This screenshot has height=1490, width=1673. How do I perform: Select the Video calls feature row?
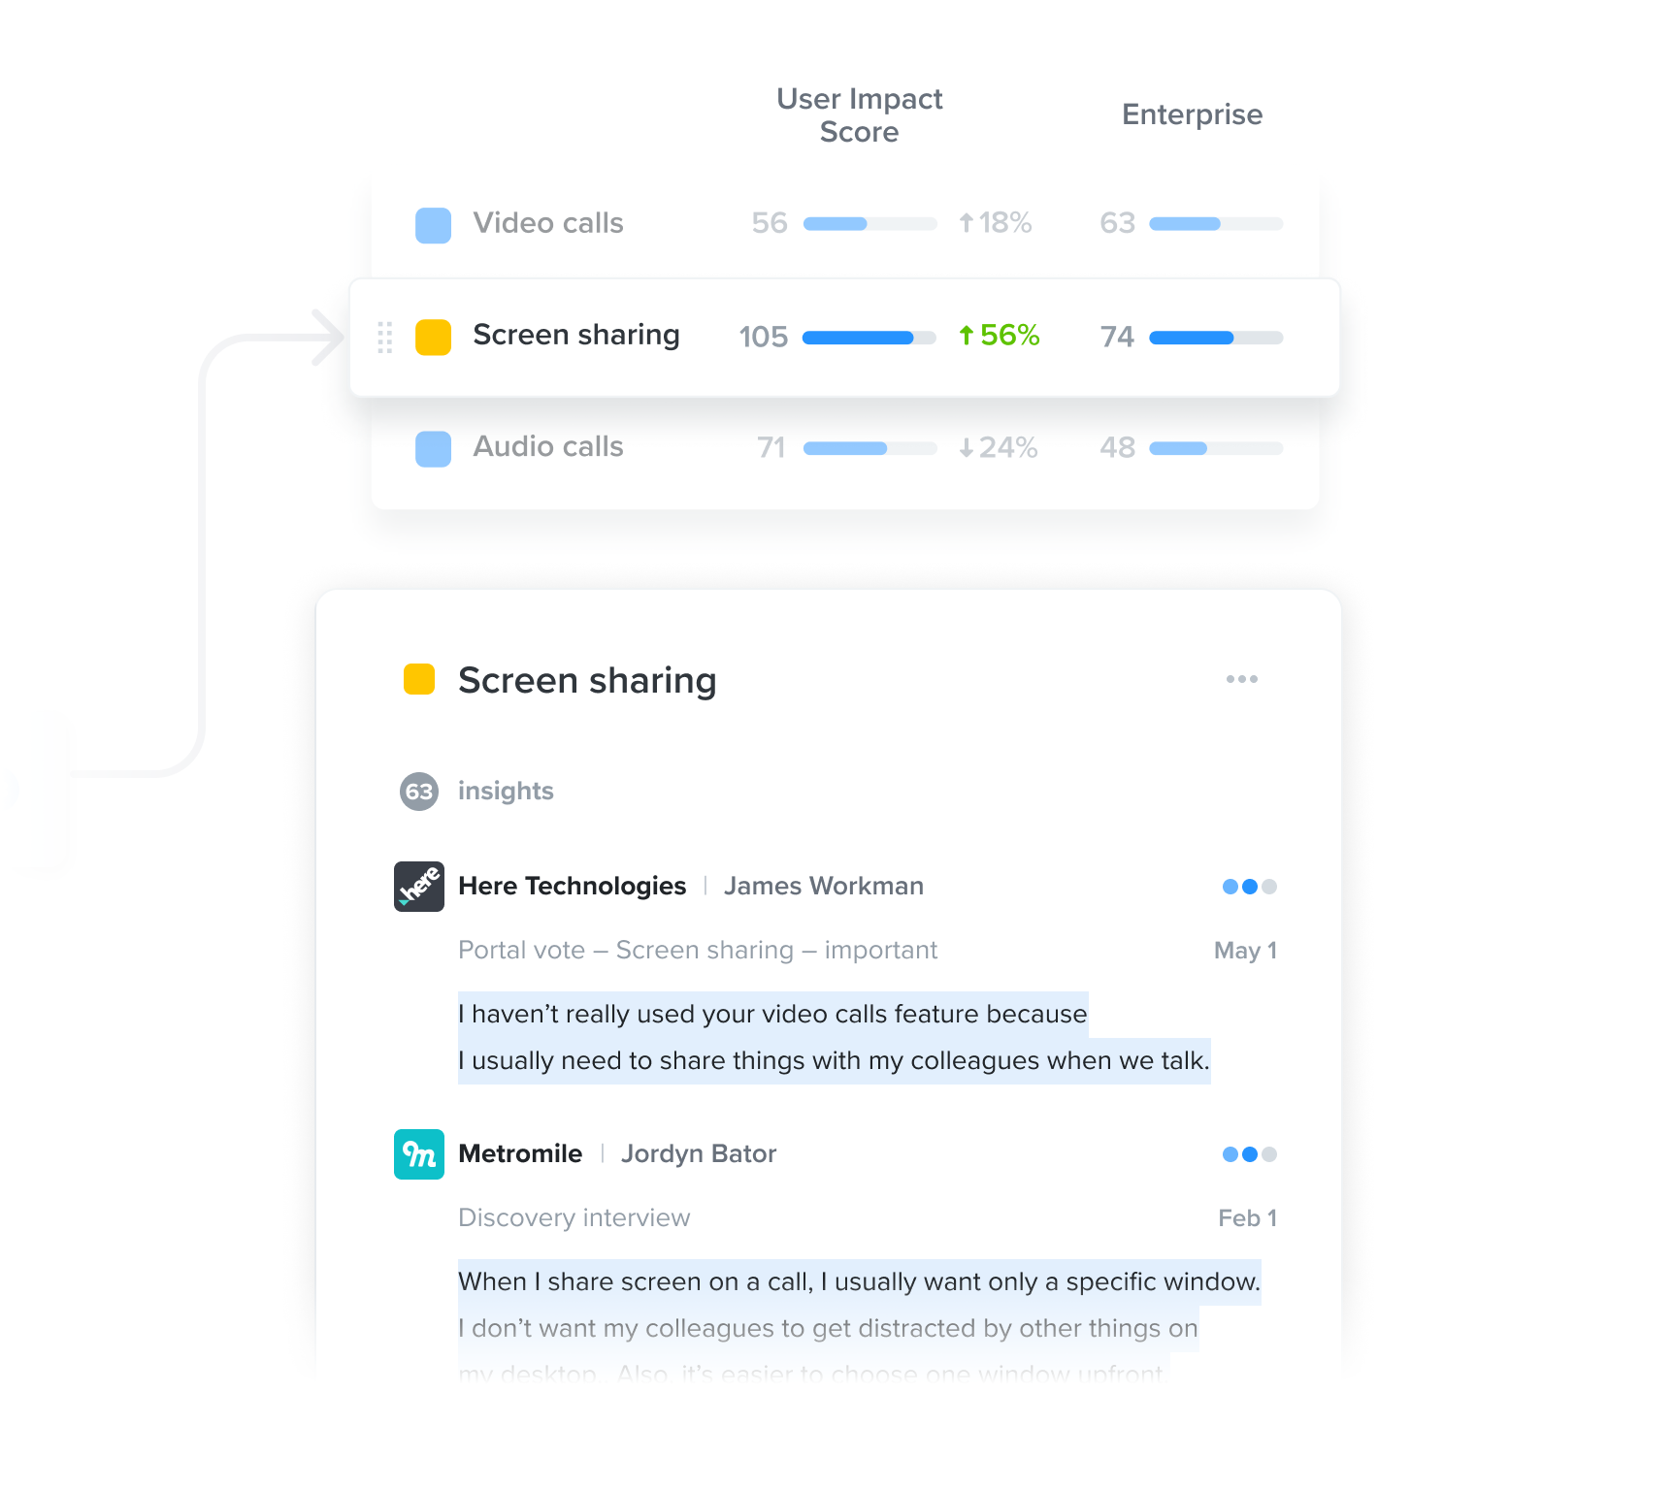tap(845, 224)
